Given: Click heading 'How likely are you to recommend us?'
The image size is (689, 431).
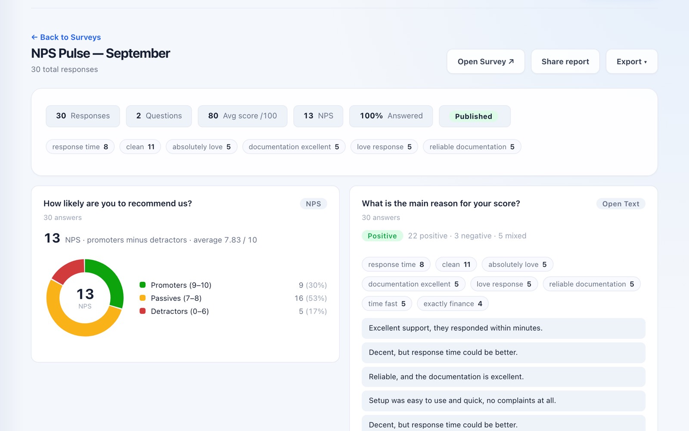Looking at the screenshot, I should tap(118, 203).
